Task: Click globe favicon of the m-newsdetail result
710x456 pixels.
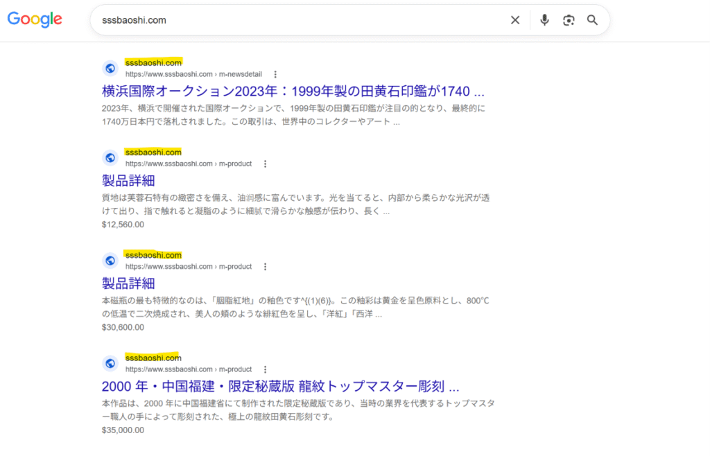Action: pyautogui.click(x=110, y=69)
